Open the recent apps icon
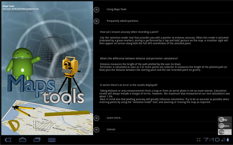This screenshot has width=233, height=145. [37, 140]
